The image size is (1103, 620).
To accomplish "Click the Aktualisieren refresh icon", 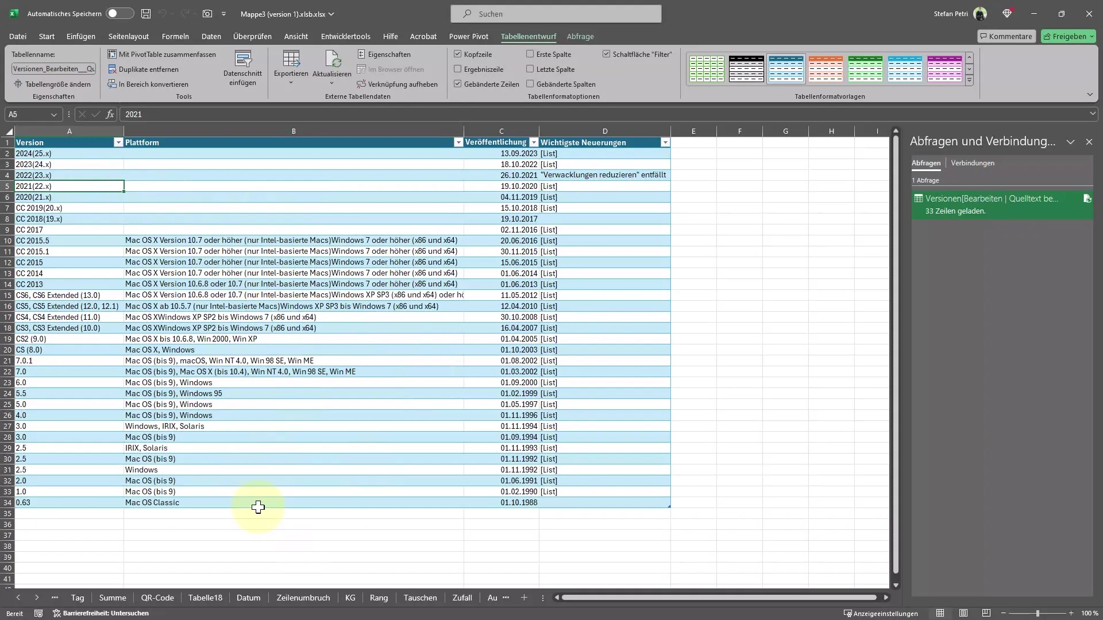I will [x=333, y=59].
